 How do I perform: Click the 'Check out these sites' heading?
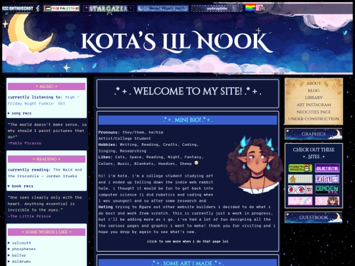pos(314,153)
